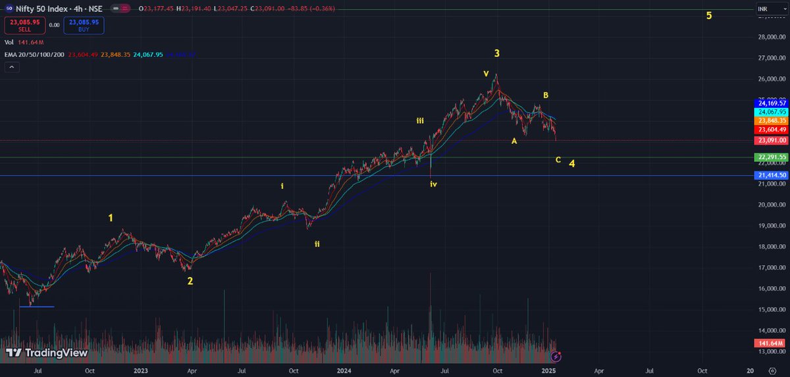The image size is (790, 377).
Task: Click 20,000.00 on the price scale
Action: point(773,205)
